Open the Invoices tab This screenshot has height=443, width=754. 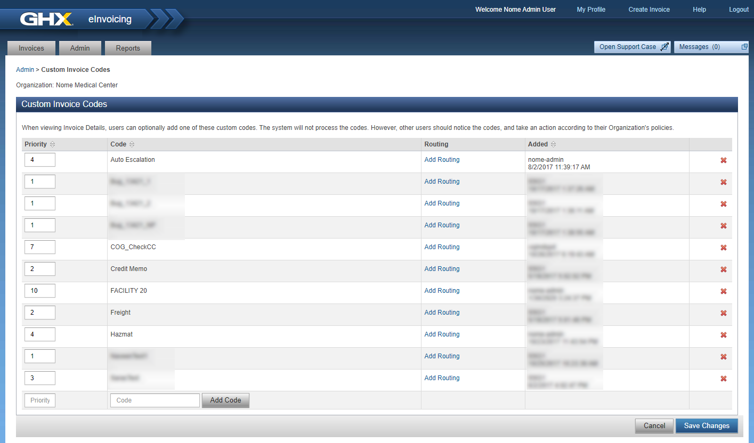[31, 48]
